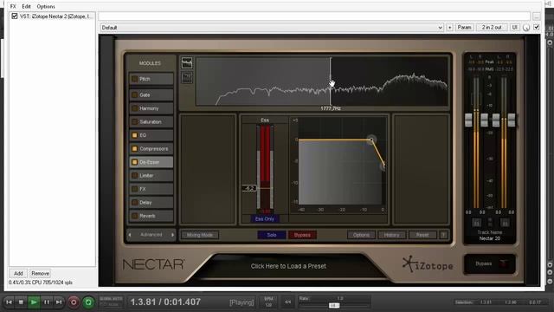
Task: Click the Reset button
Action: pyautogui.click(x=422, y=235)
